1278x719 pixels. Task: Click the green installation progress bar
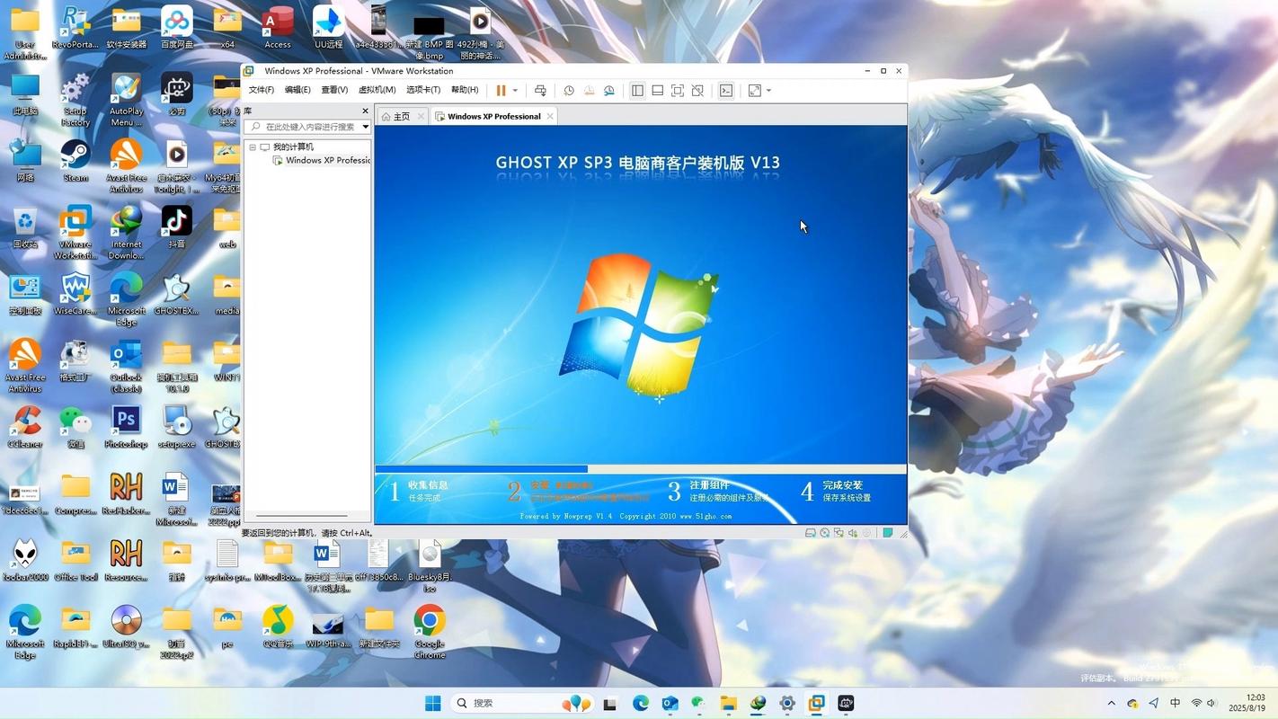coord(481,468)
